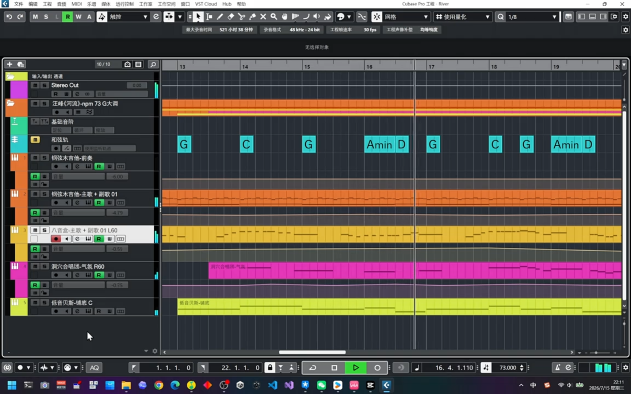Toggle global Read automation R button
The height and width of the screenshot is (394, 631).
tap(68, 17)
